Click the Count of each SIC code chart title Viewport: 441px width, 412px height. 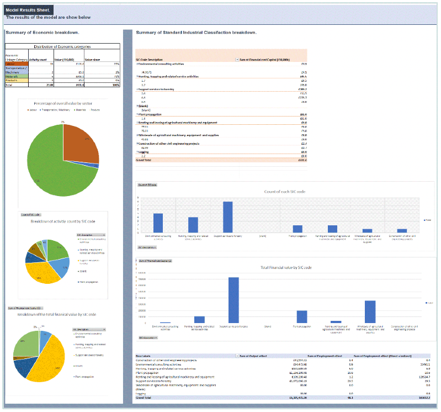click(285, 192)
